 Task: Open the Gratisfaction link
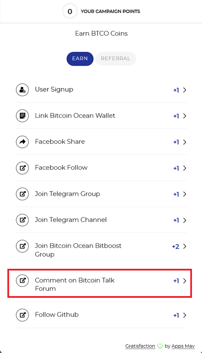(140, 346)
